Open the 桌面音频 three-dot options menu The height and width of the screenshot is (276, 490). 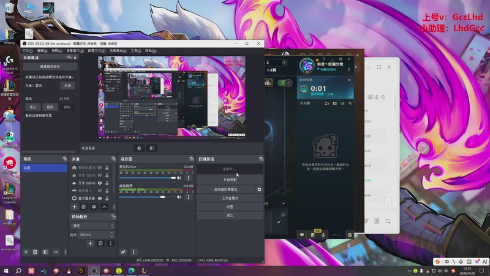click(x=189, y=197)
